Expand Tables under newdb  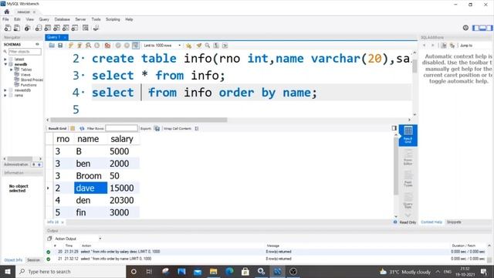(x=12, y=69)
